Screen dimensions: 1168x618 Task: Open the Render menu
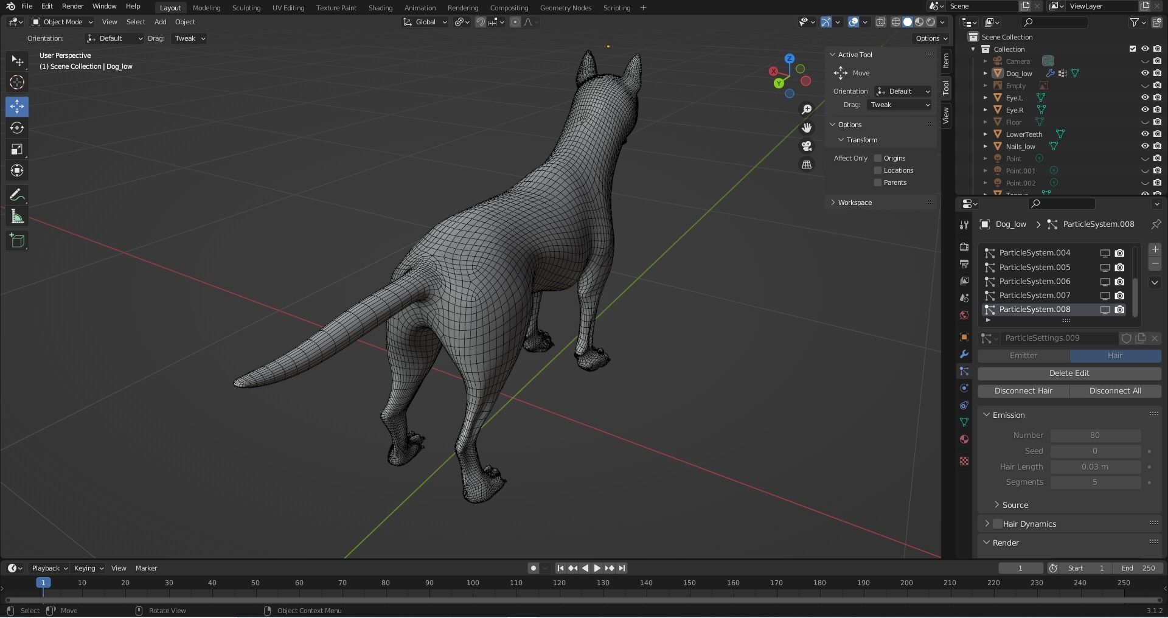pyautogui.click(x=72, y=6)
